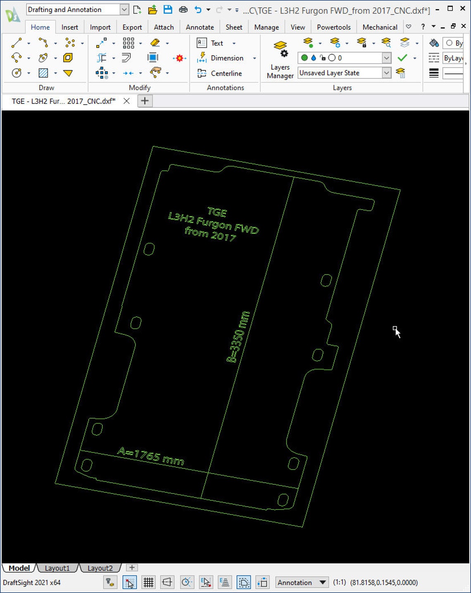The image size is (471, 593).
Task: Expand the Unsaved Layer State dropdown
Action: [x=387, y=73]
